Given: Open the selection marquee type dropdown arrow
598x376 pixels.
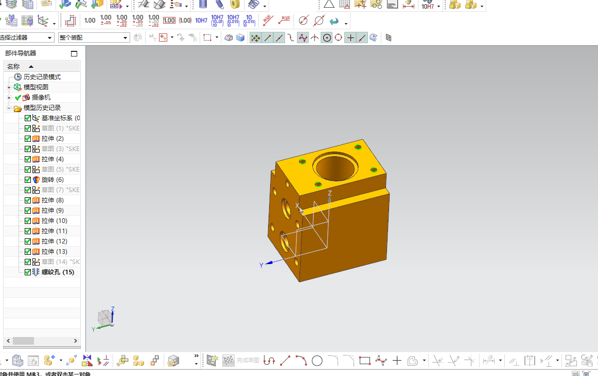Looking at the screenshot, I should pyautogui.click(x=217, y=37).
